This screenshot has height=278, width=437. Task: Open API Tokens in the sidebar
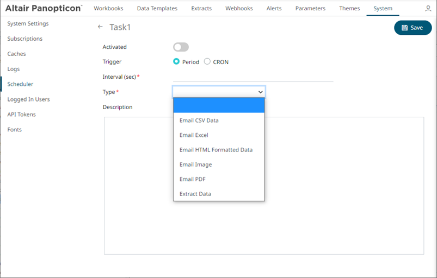coord(21,115)
